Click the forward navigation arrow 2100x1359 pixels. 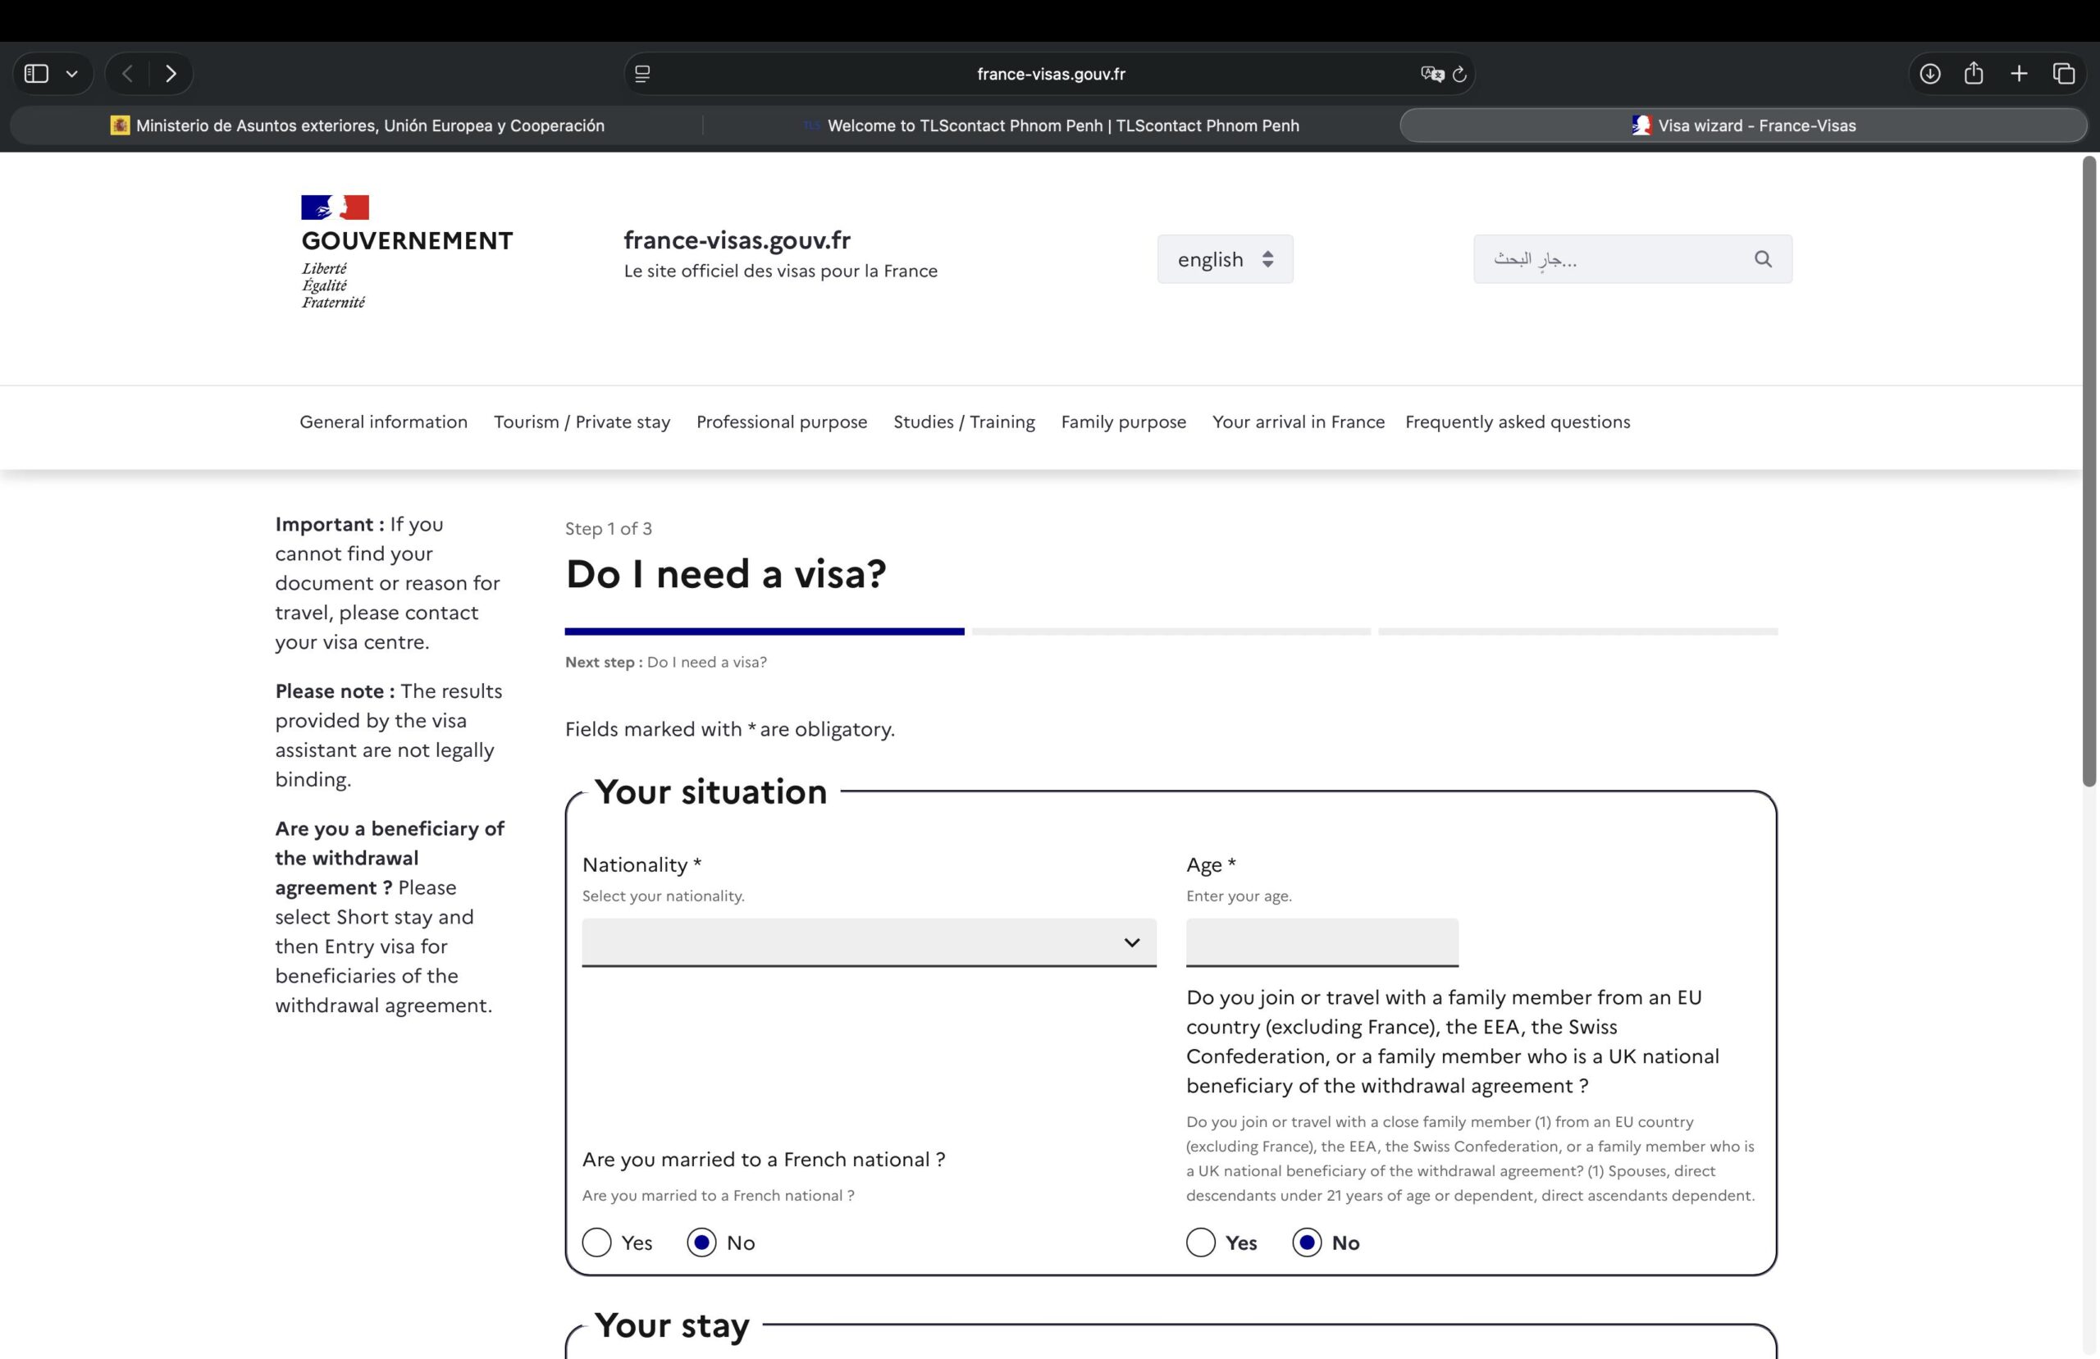tap(171, 74)
